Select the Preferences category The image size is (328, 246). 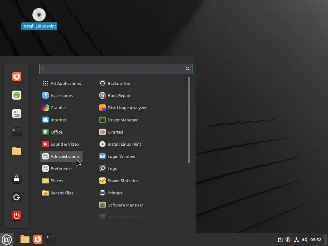[x=61, y=168]
